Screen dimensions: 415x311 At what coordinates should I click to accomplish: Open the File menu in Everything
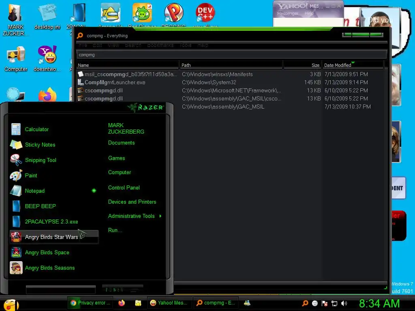[x=83, y=45]
